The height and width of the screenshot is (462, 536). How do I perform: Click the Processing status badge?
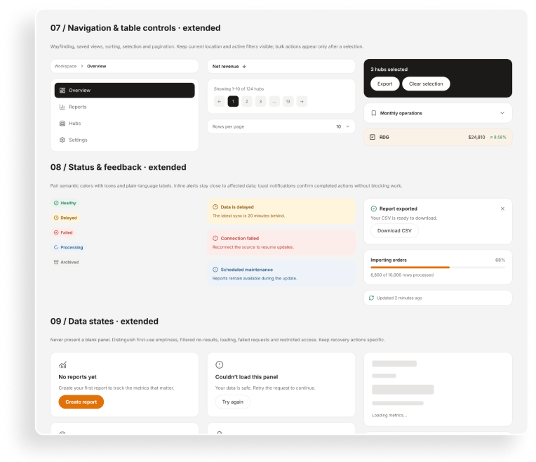68,247
